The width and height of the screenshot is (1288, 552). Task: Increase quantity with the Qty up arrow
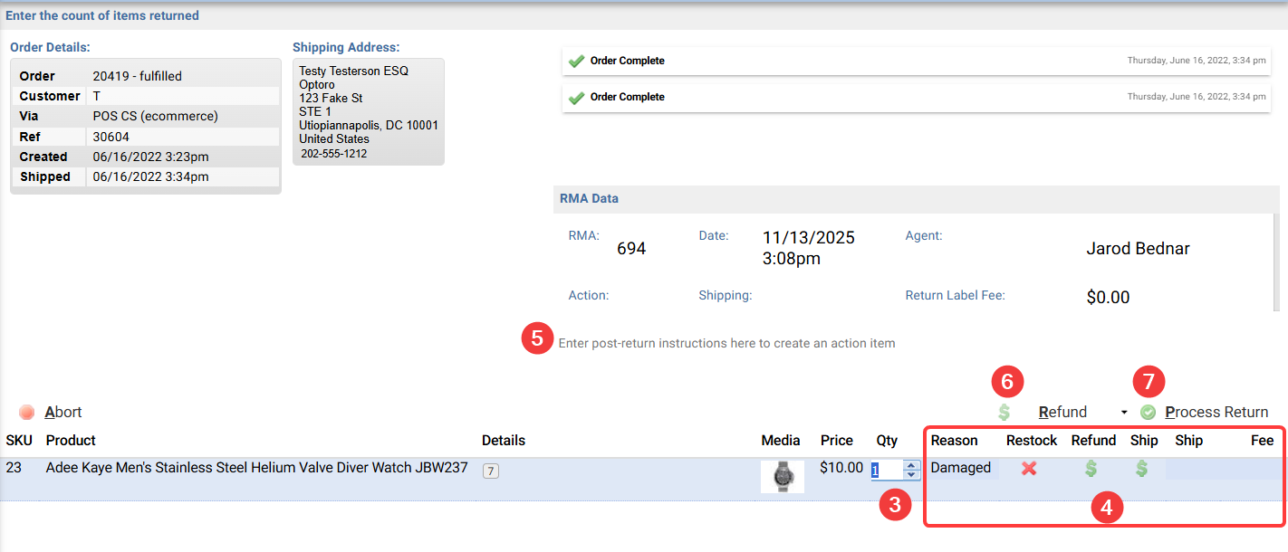(912, 465)
